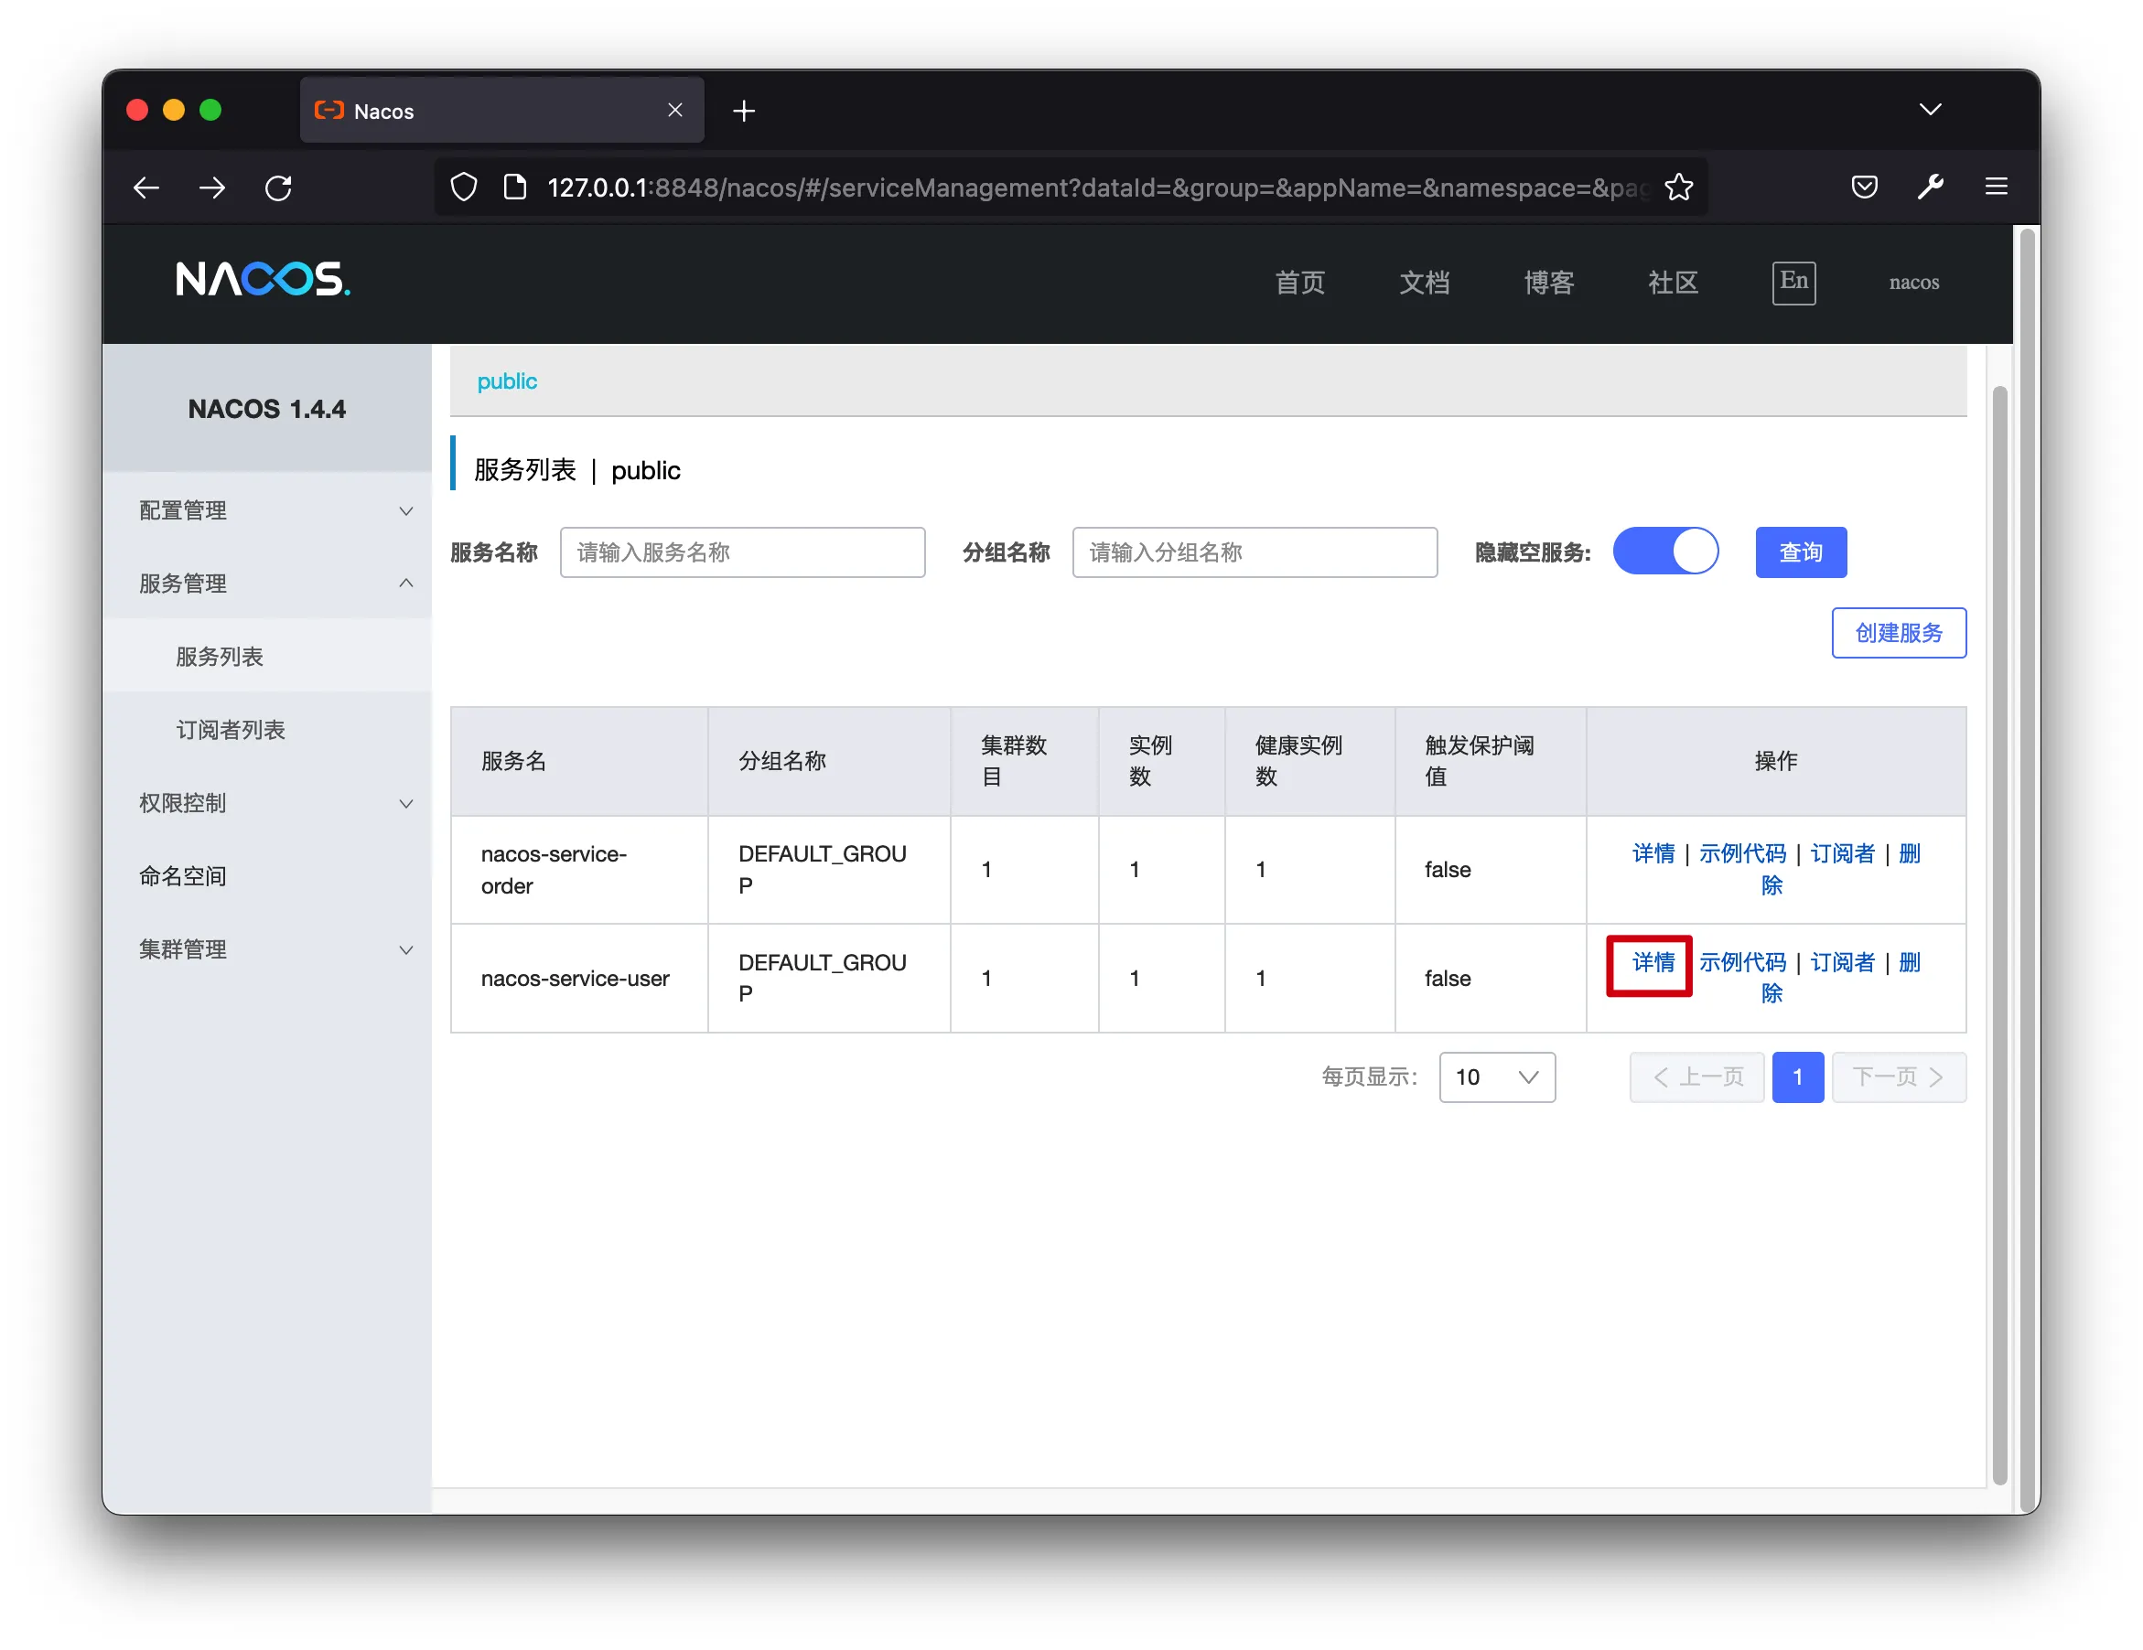
Task: Open the shield tracking protection icon
Action: tap(463, 187)
